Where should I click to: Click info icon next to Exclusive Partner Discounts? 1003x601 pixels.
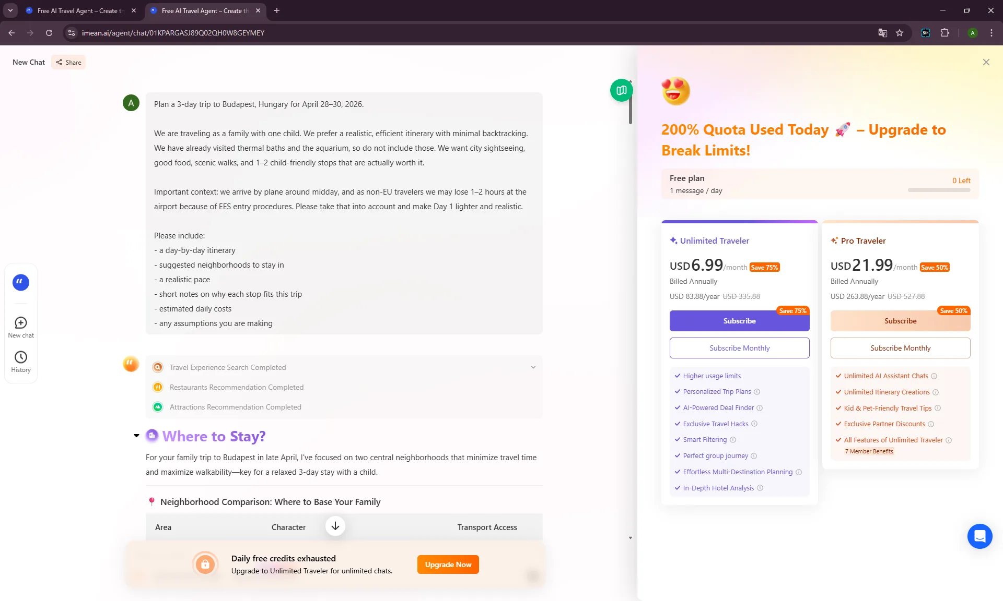coord(931,424)
